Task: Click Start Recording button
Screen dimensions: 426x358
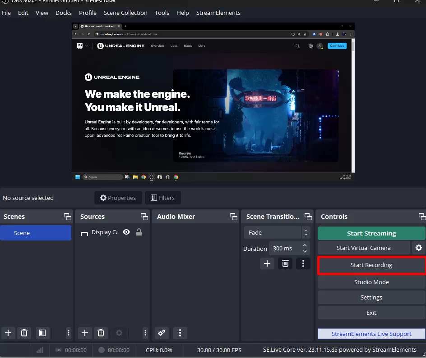Action: (371, 265)
